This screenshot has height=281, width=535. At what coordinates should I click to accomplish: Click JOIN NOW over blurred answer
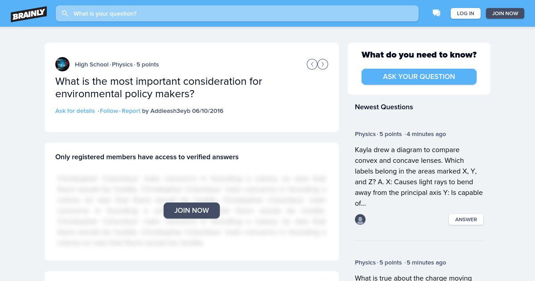pos(192,211)
